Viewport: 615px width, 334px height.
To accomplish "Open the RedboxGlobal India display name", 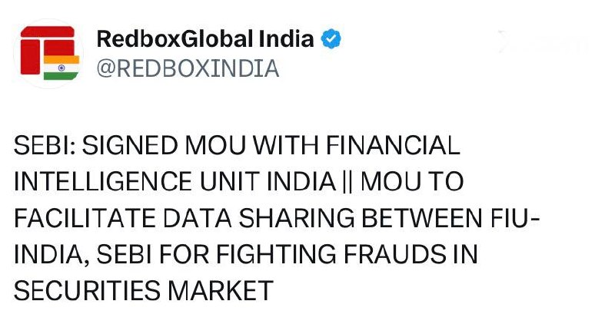I will [x=205, y=38].
